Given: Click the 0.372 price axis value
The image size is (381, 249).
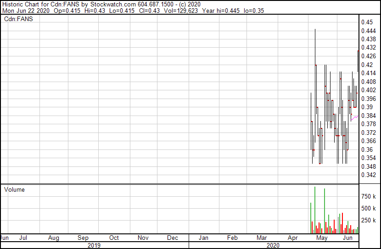Looking at the screenshot, I should pos(369,133).
